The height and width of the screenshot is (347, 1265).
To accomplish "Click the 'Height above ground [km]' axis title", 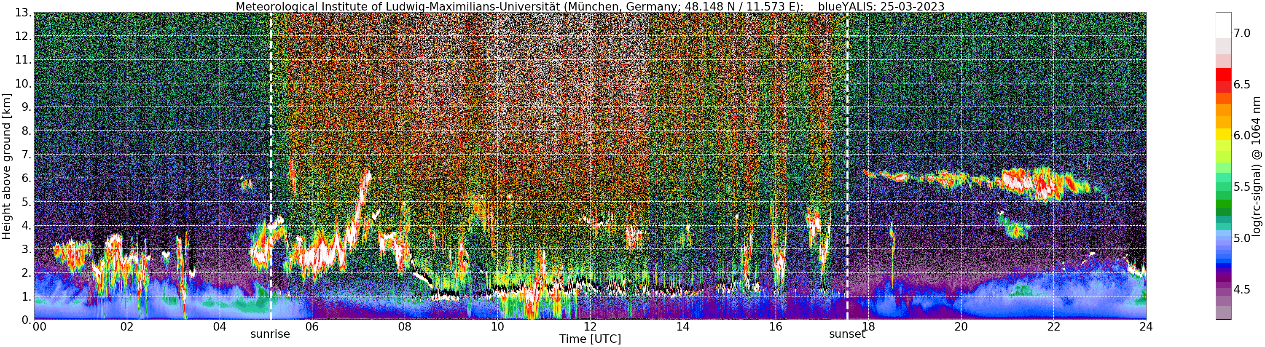I will pyautogui.click(x=6, y=166).
